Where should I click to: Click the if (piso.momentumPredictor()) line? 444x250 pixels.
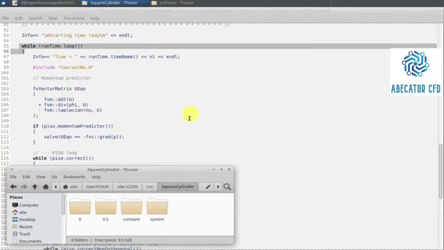[x=73, y=126]
